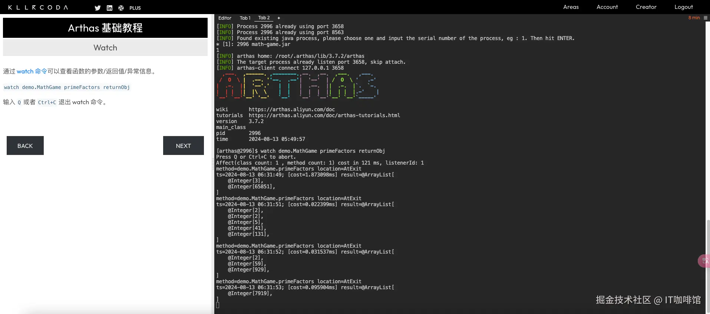Add a new terminal tab with plus
The height and width of the screenshot is (314, 710).
coord(279,18)
